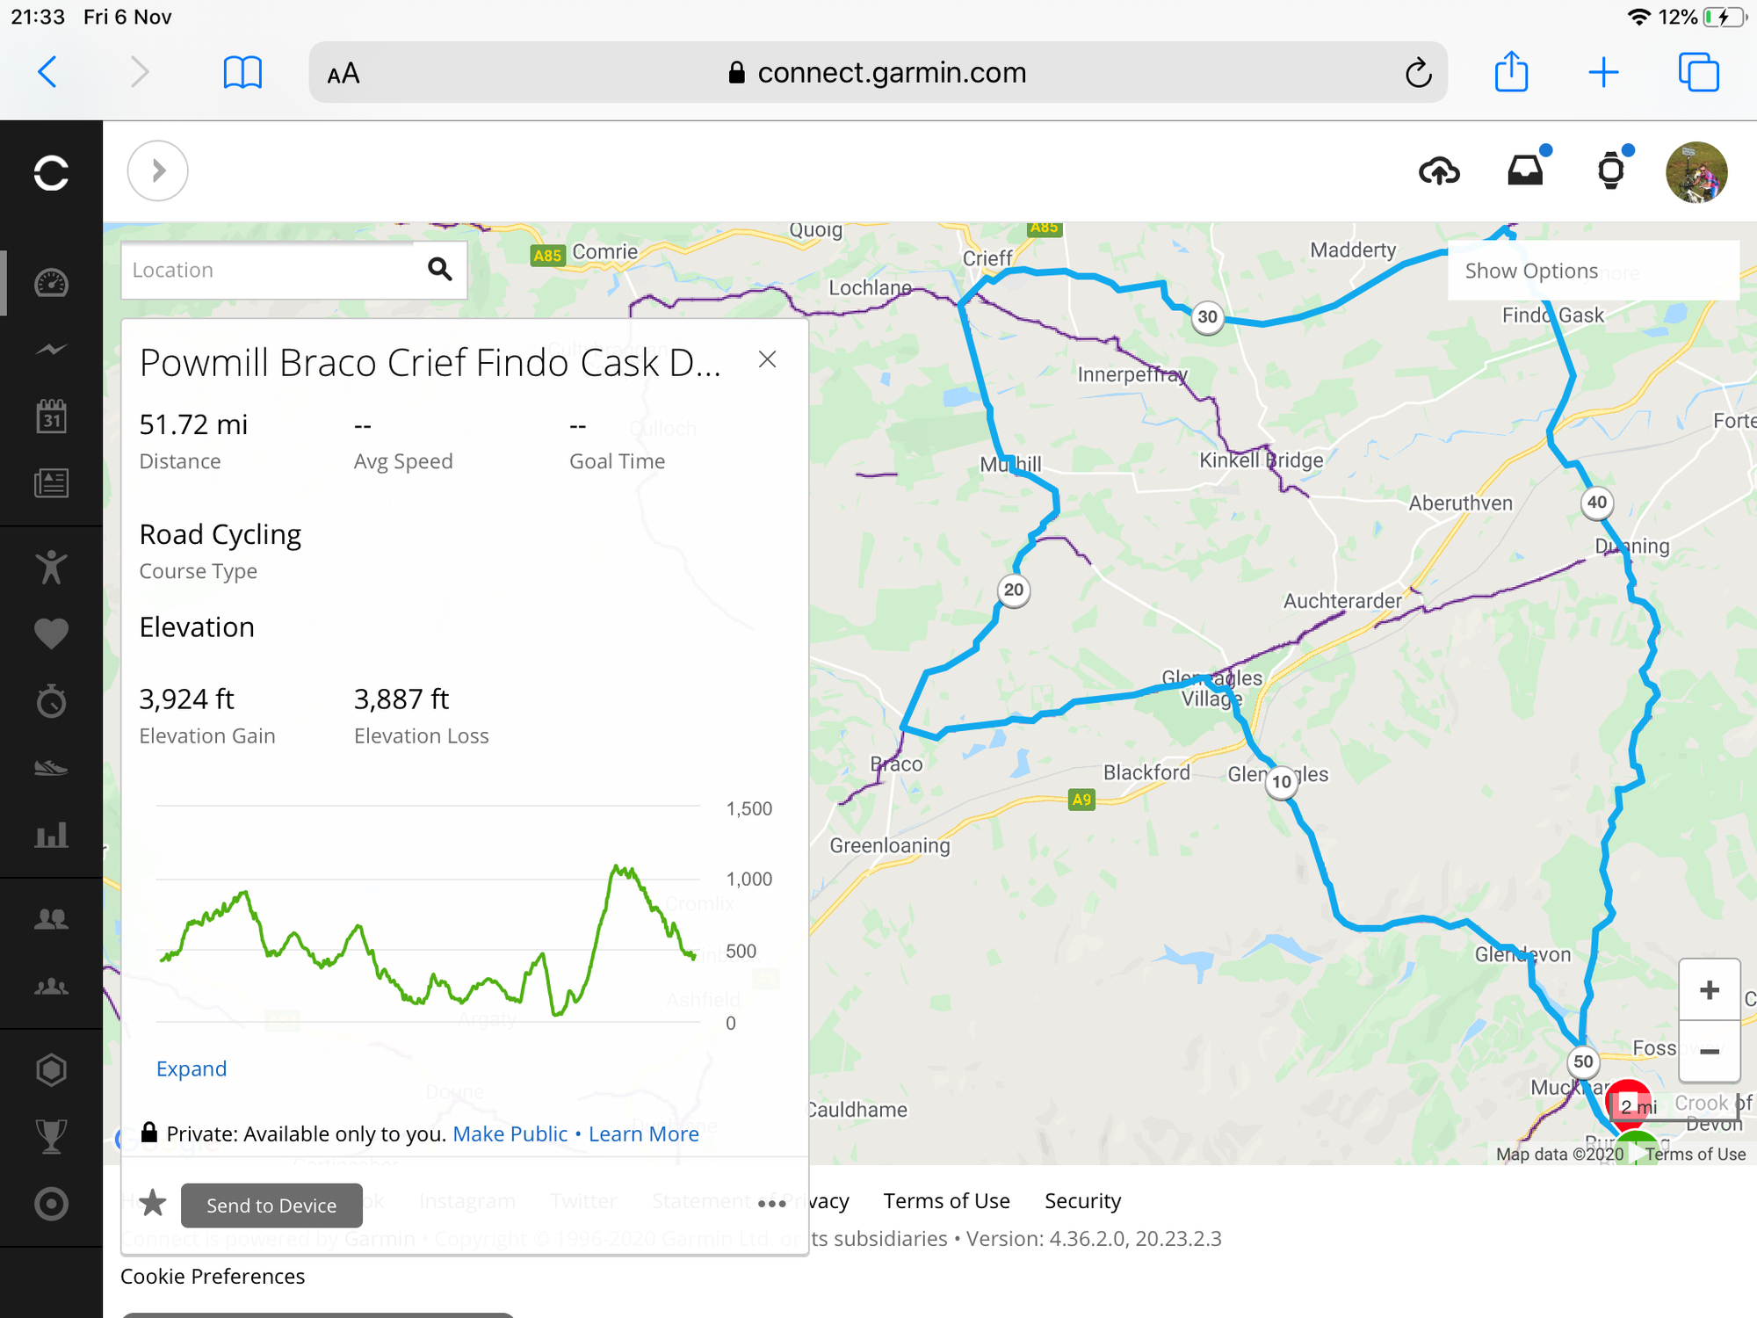Open the device sync cloud upload icon
Image resolution: width=1757 pixels, height=1318 pixels.
pyautogui.click(x=1440, y=171)
